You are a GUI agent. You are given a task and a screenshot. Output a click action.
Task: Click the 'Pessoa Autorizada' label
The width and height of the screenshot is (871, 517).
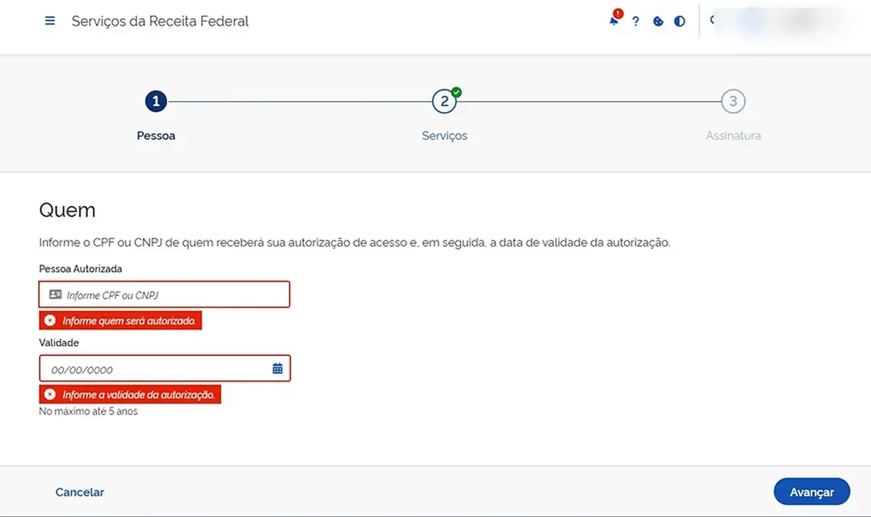(81, 269)
